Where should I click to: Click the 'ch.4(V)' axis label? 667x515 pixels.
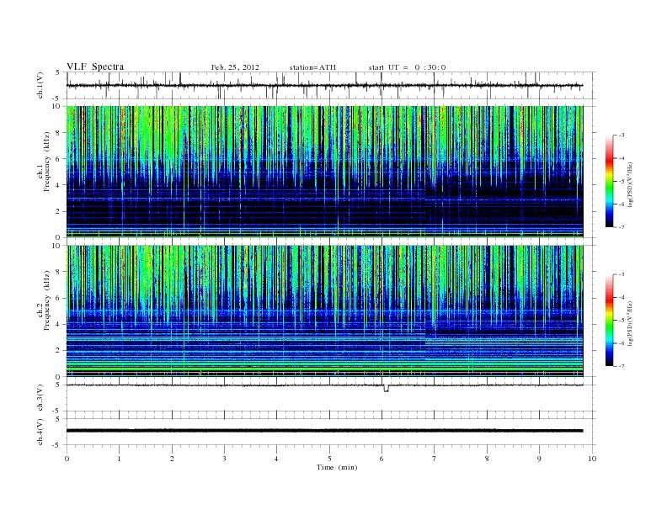point(40,432)
